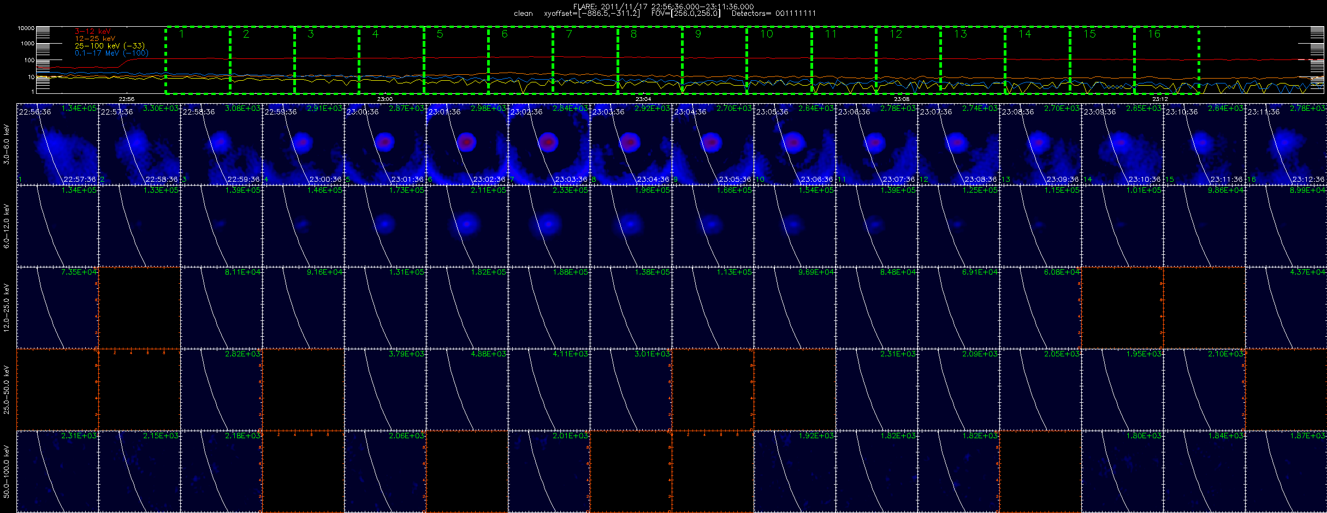
Task: Select the 6.0-12.0 keV image labeled 1.66E+05
Action: pyautogui.click(x=713, y=226)
